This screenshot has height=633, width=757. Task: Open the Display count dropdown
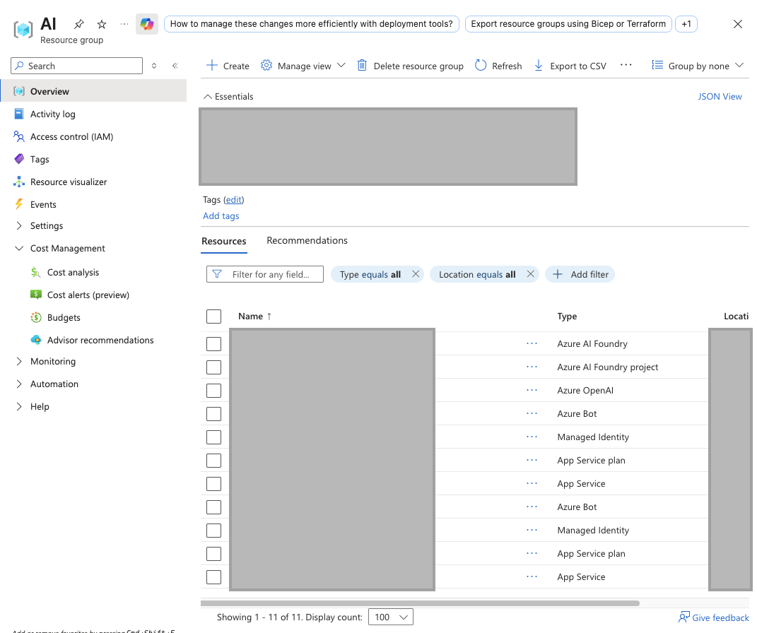point(391,617)
